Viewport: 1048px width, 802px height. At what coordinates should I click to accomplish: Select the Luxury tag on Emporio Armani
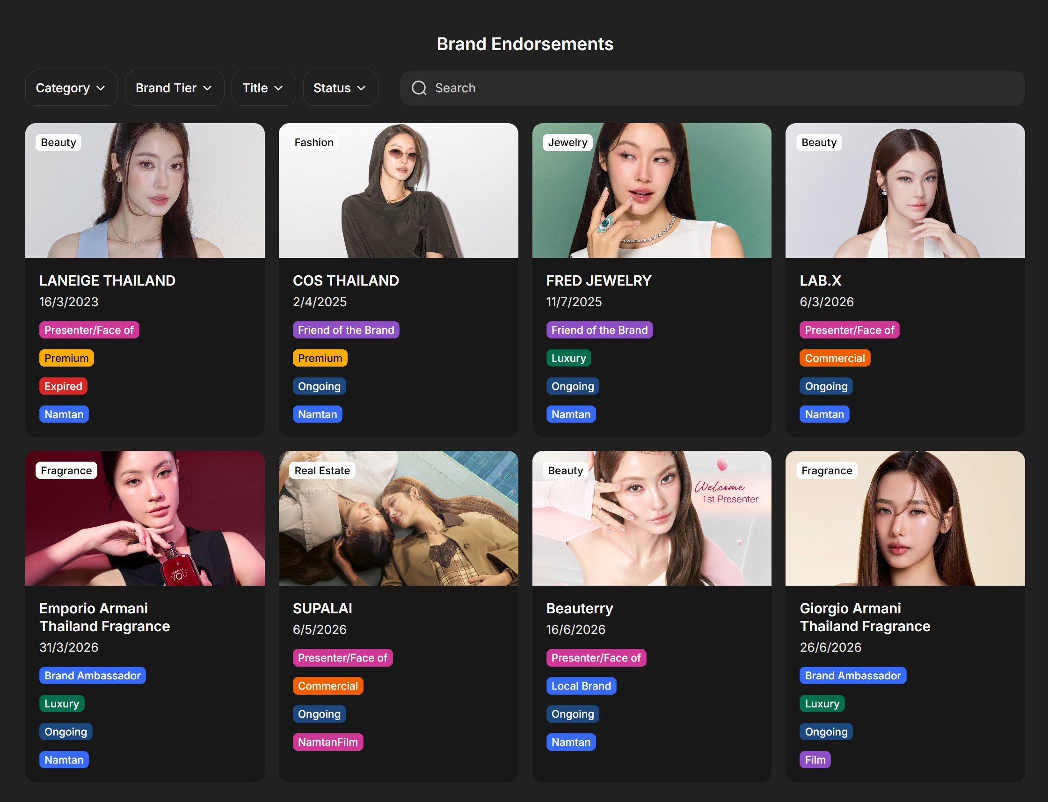(x=62, y=704)
